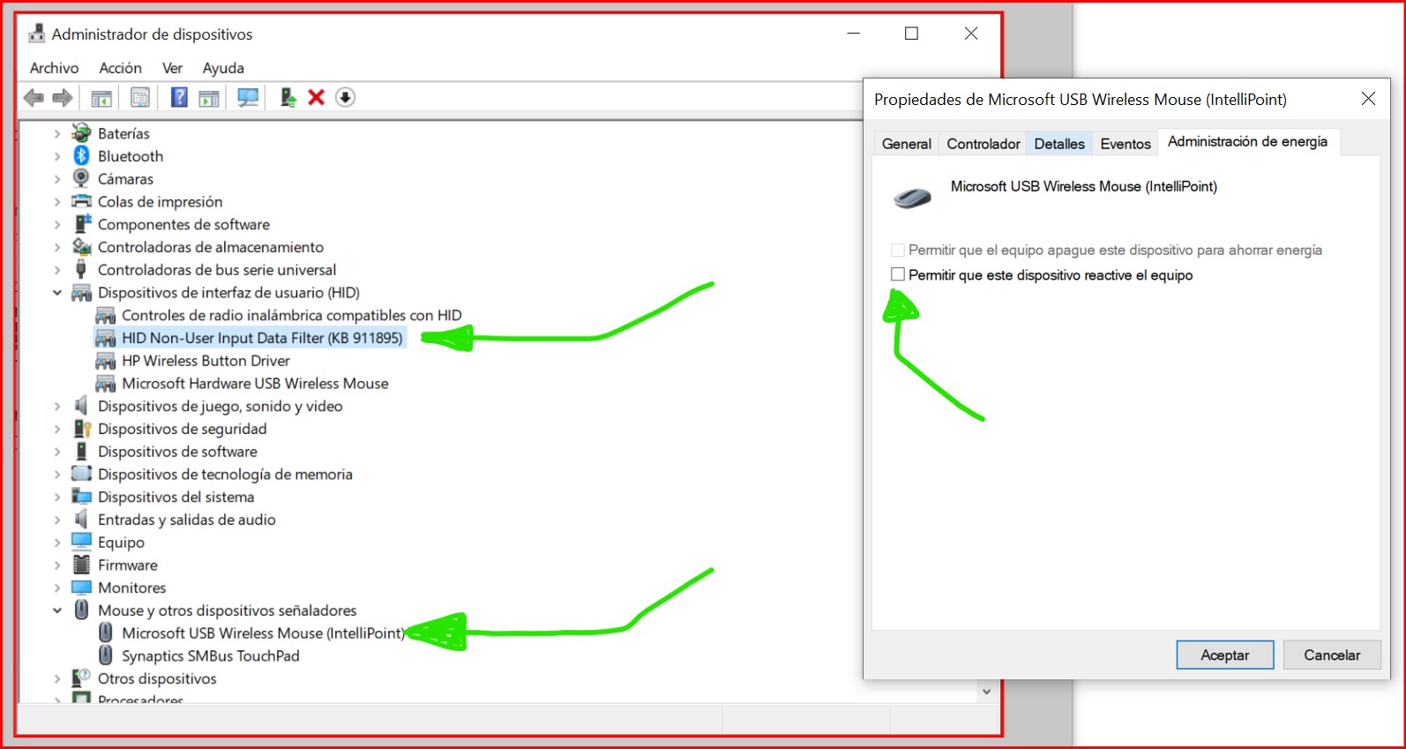Click the HP Wireless Button Driver icon
The width and height of the screenshot is (1406, 749).
pyautogui.click(x=106, y=361)
